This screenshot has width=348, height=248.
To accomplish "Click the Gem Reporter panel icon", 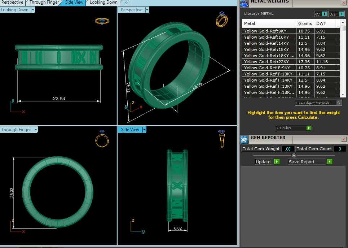I will [x=244, y=139].
